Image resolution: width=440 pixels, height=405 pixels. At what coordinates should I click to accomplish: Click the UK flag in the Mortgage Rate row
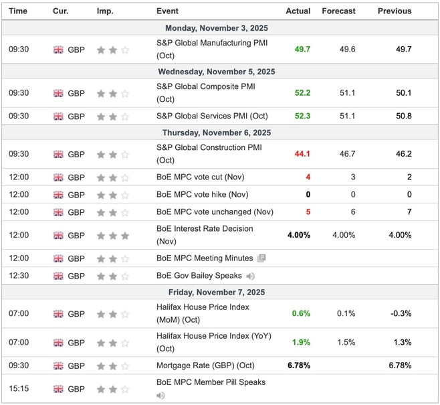(x=58, y=366)
